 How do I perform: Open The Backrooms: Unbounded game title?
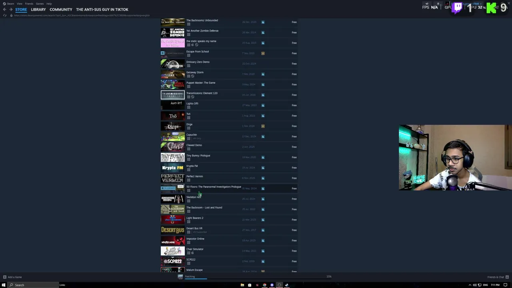(202, 20)
